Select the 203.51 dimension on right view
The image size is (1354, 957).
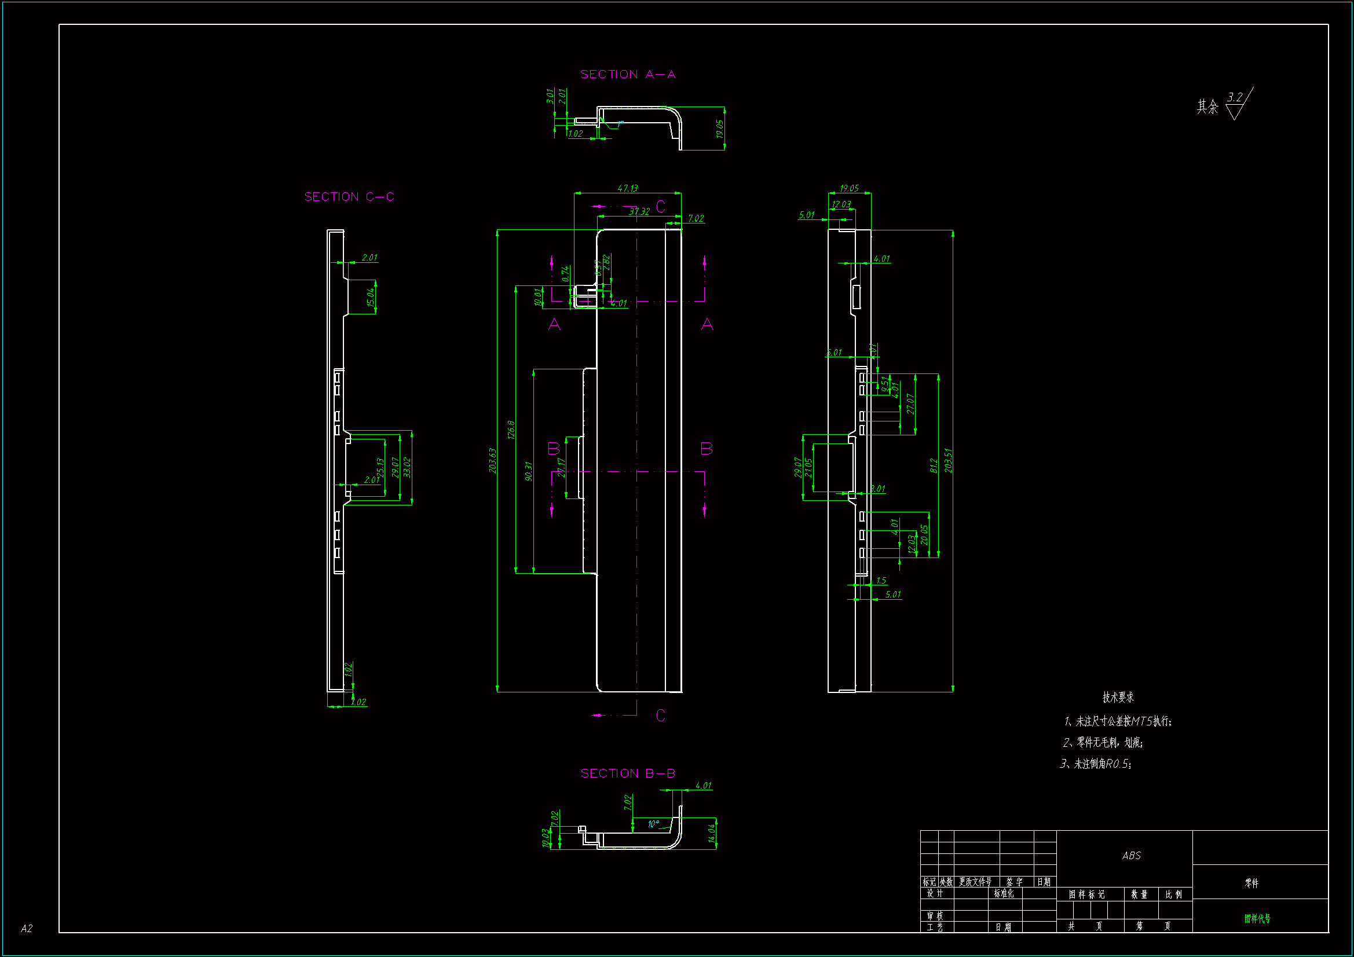click(x=948, y=460)
